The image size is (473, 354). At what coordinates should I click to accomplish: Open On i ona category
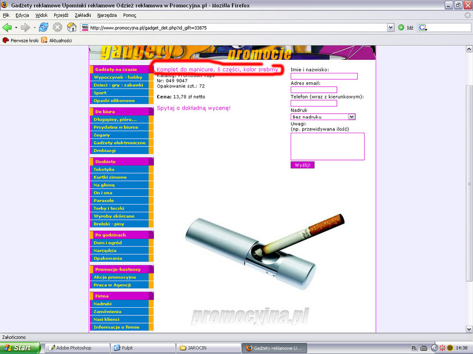coord(119,192)
